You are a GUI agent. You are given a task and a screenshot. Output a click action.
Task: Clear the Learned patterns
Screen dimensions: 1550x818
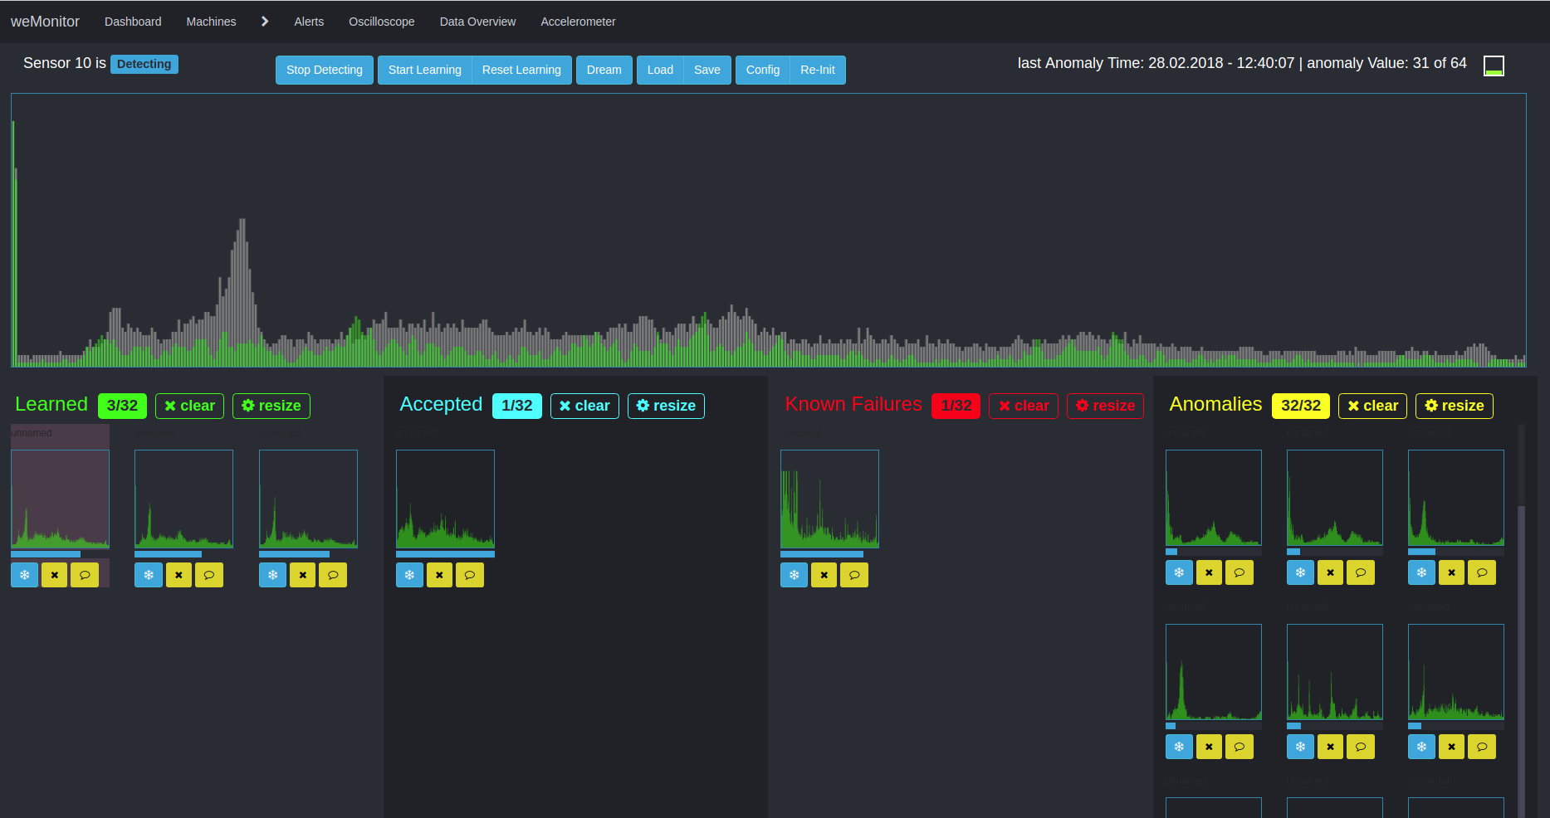(x=189, y=406)
